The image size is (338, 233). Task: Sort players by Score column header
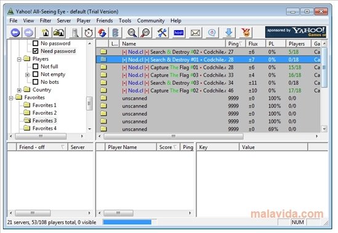168,147
